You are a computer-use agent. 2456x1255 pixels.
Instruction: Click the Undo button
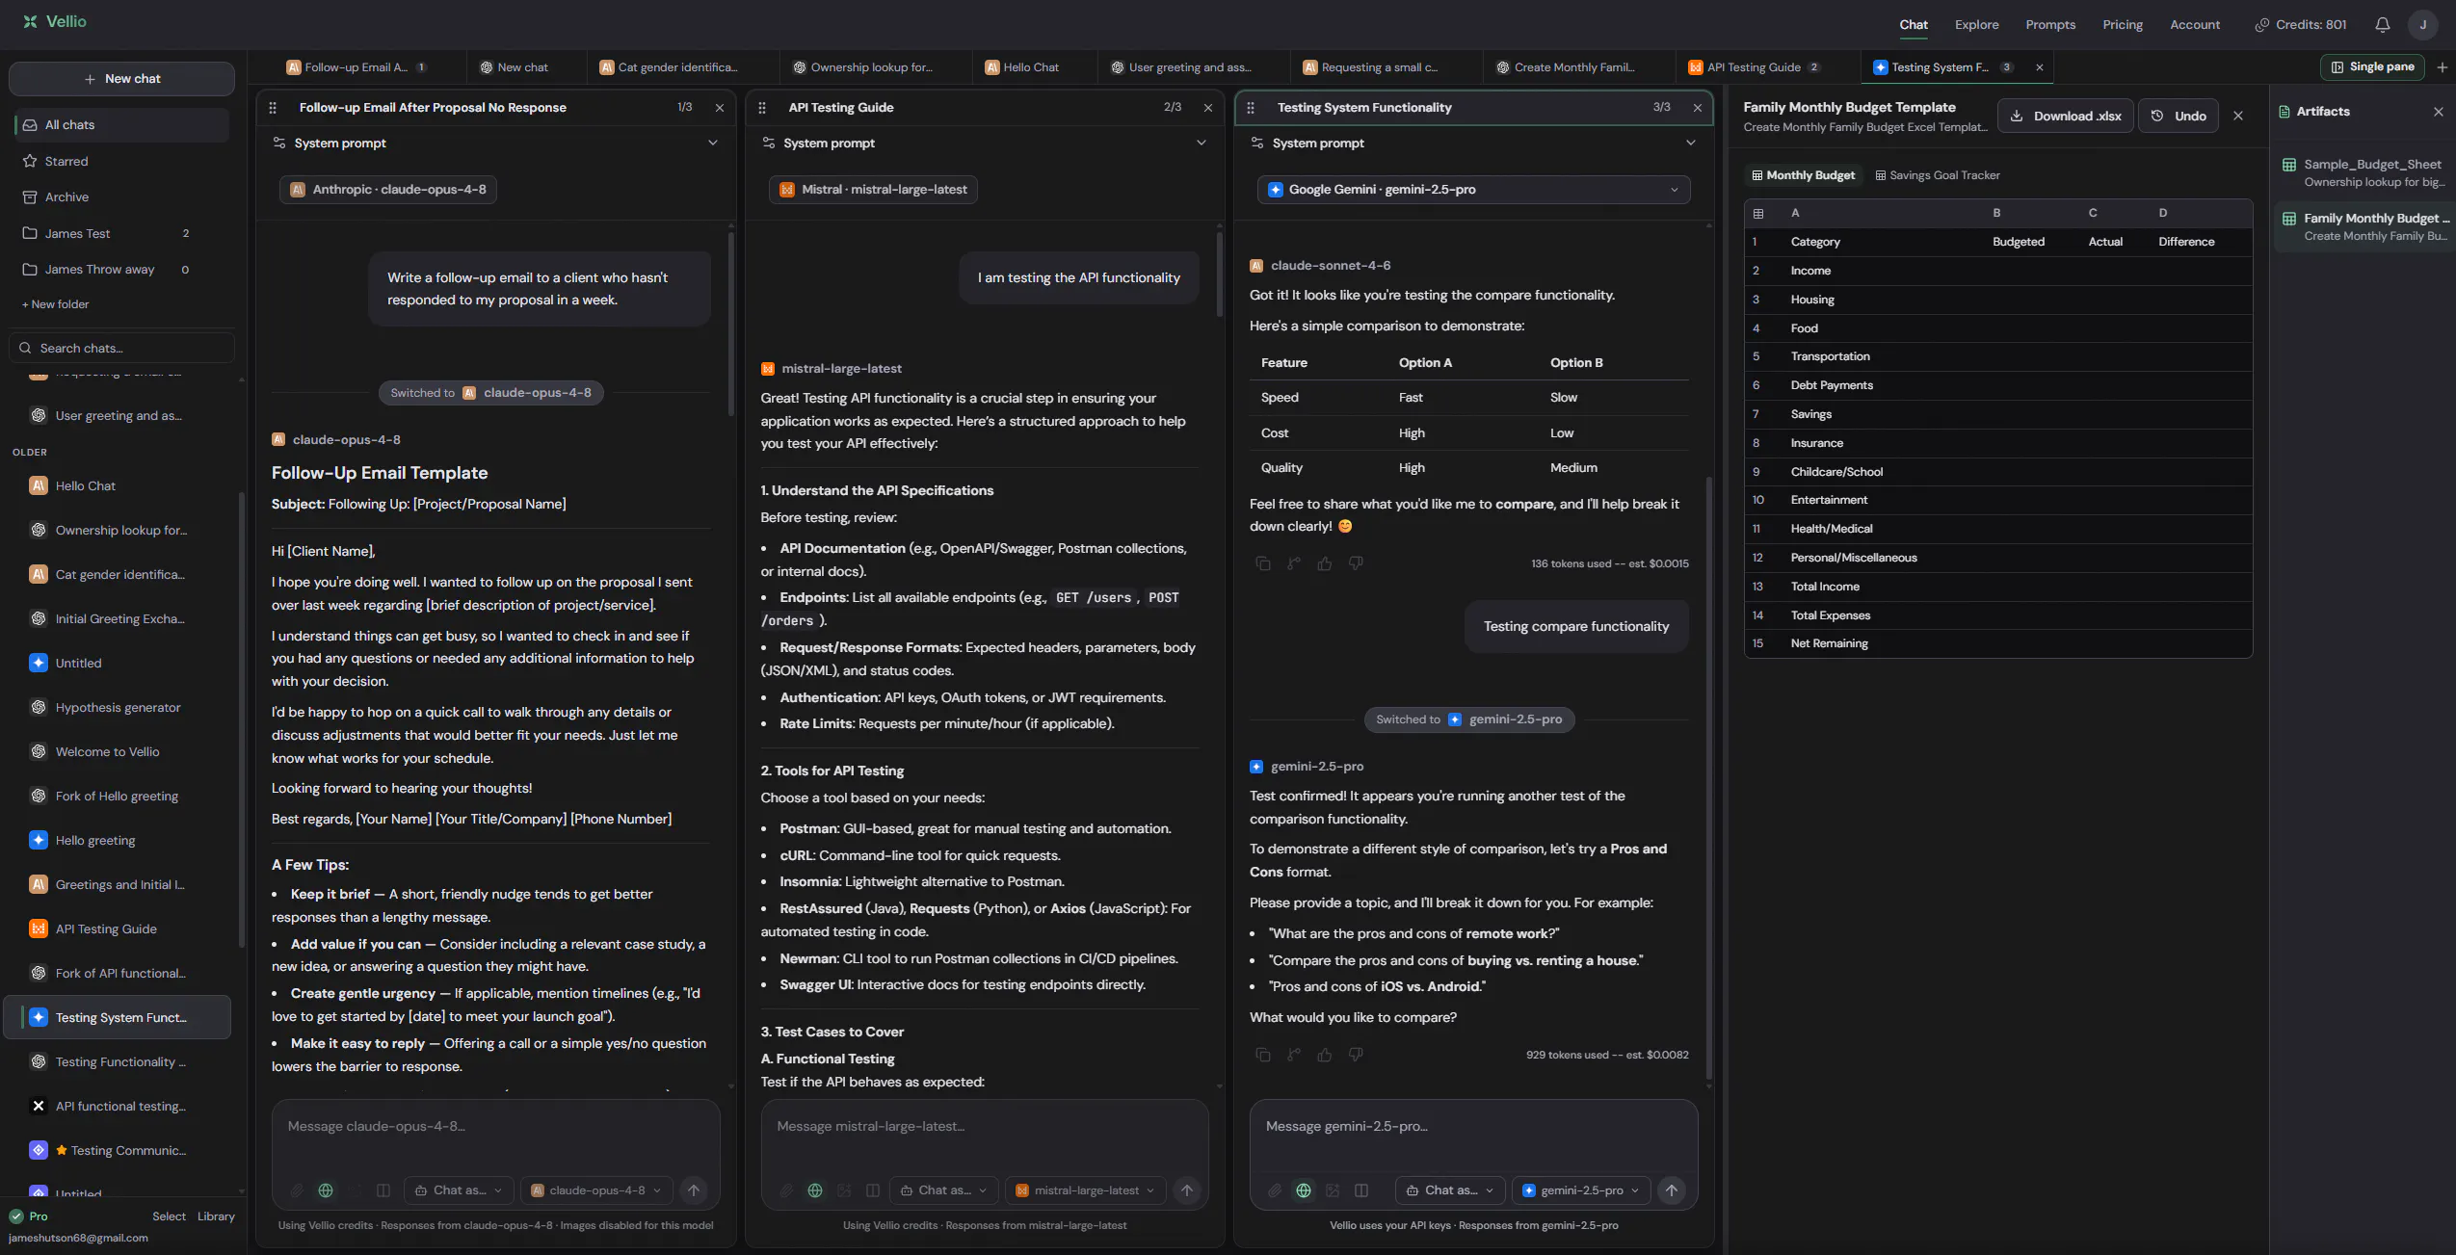[x=2179, y=116]
